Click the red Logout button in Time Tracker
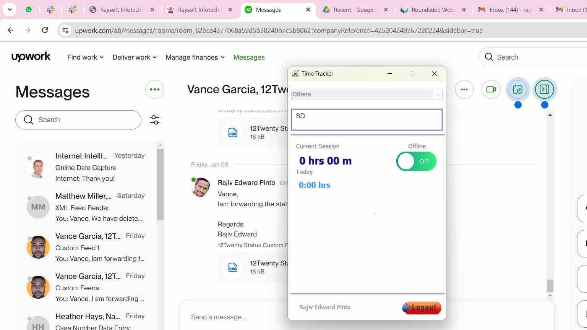 [422, 307]
